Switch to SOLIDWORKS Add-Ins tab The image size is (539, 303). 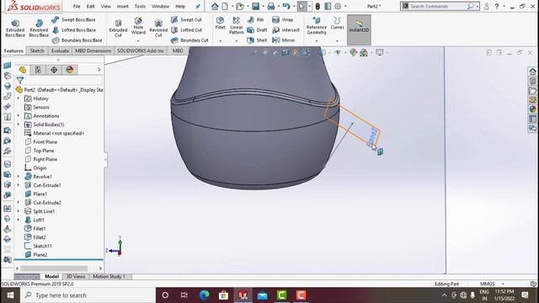[141, 50]
